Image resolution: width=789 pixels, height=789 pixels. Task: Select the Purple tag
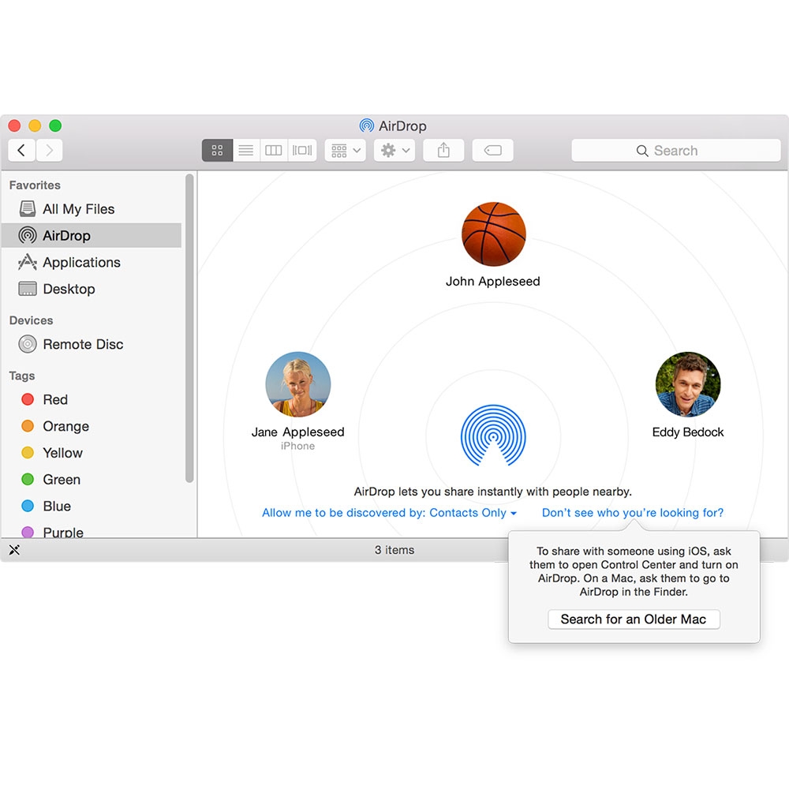point(92,531)
